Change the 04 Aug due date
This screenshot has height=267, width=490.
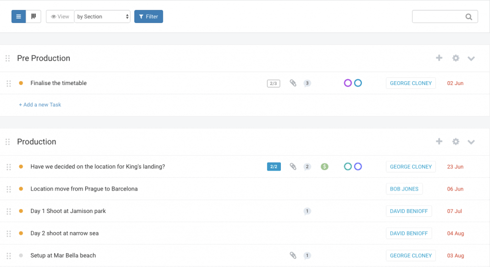click(456, 233)
